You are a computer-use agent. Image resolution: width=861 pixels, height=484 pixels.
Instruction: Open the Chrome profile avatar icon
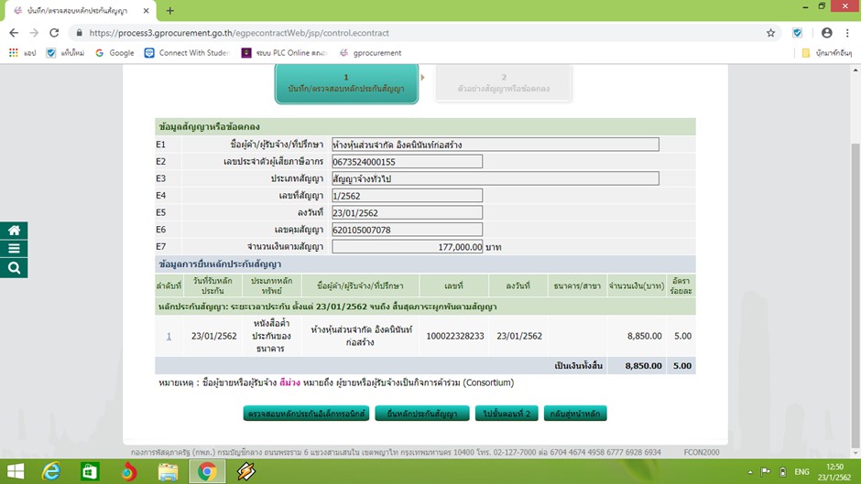826,33
